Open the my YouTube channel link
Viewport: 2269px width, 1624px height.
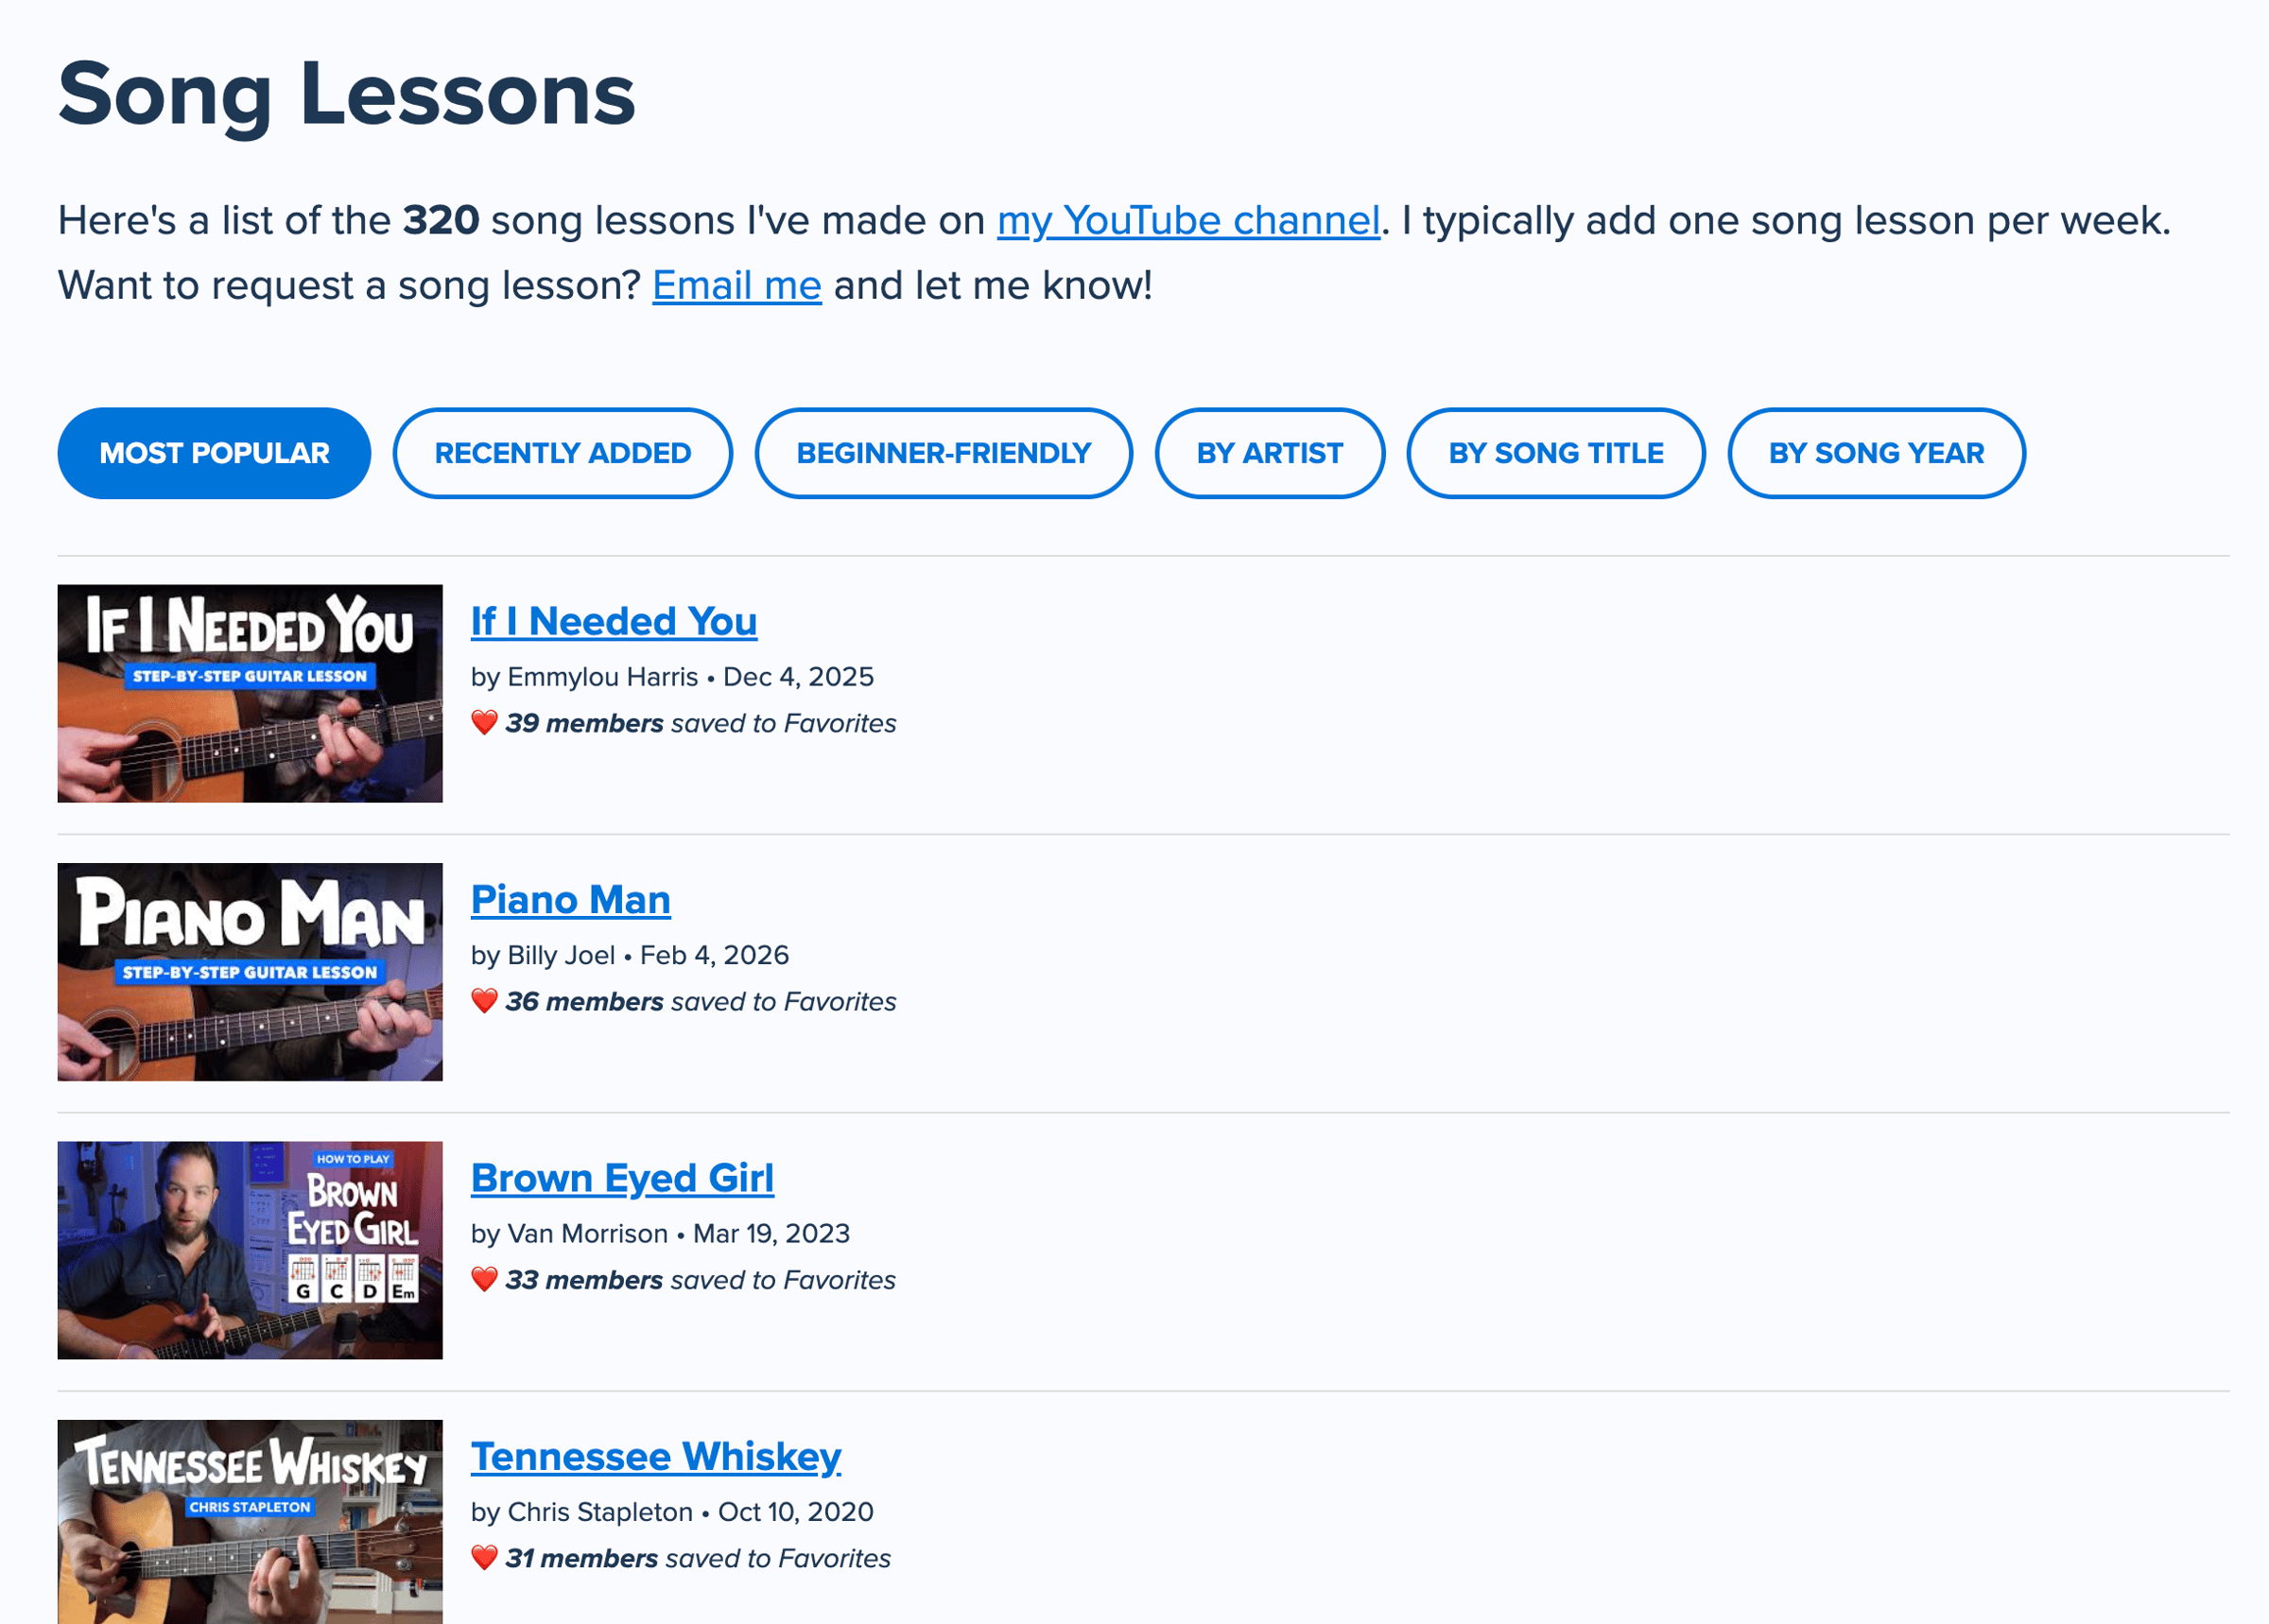pos(1188,221)
